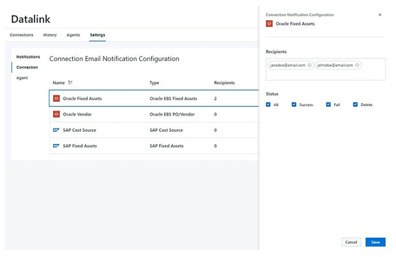Toggle the Delete status checkbox

pos(355,104)
